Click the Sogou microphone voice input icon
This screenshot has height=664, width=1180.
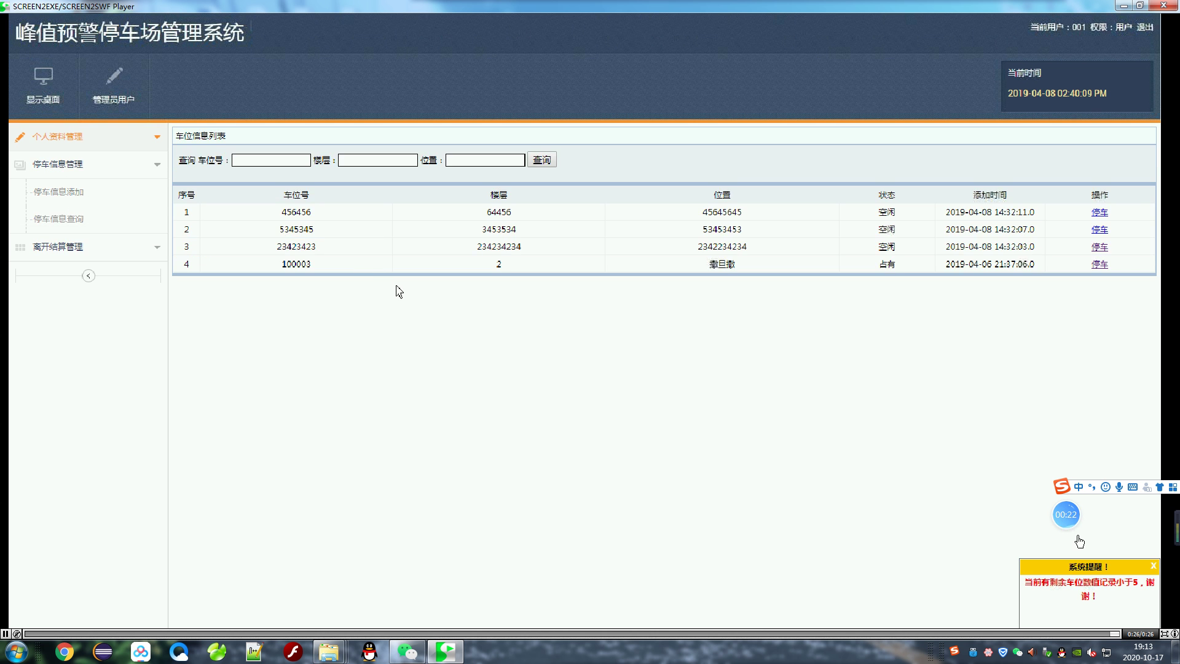coord(1119,487)
